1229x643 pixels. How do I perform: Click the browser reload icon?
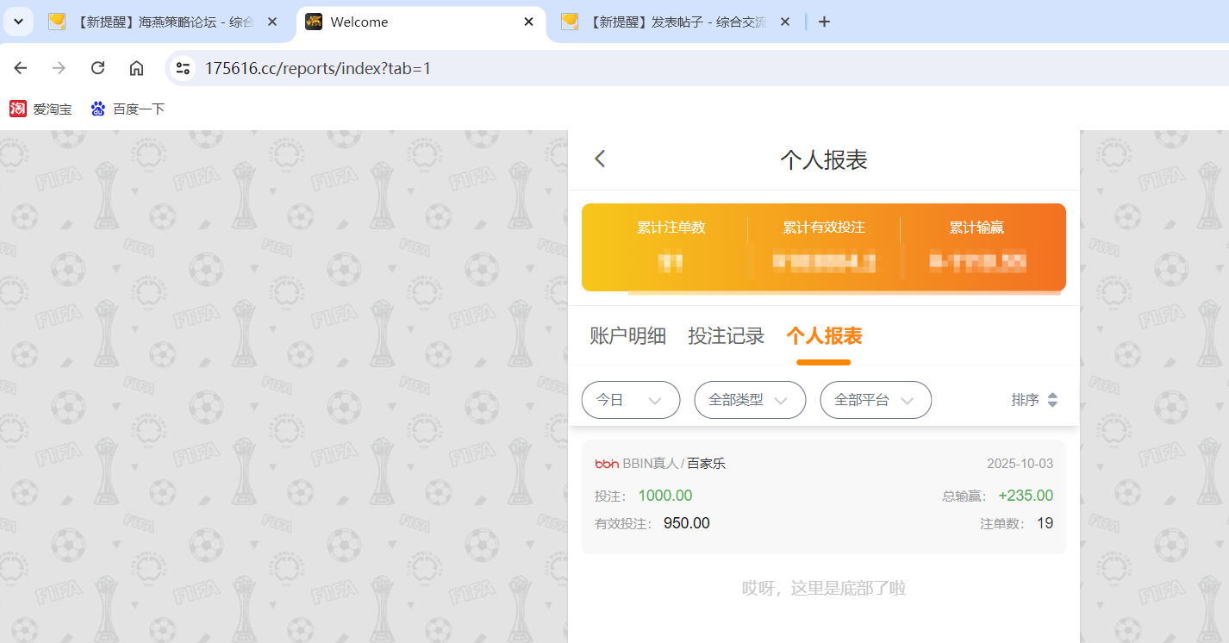tap(97, 67)
